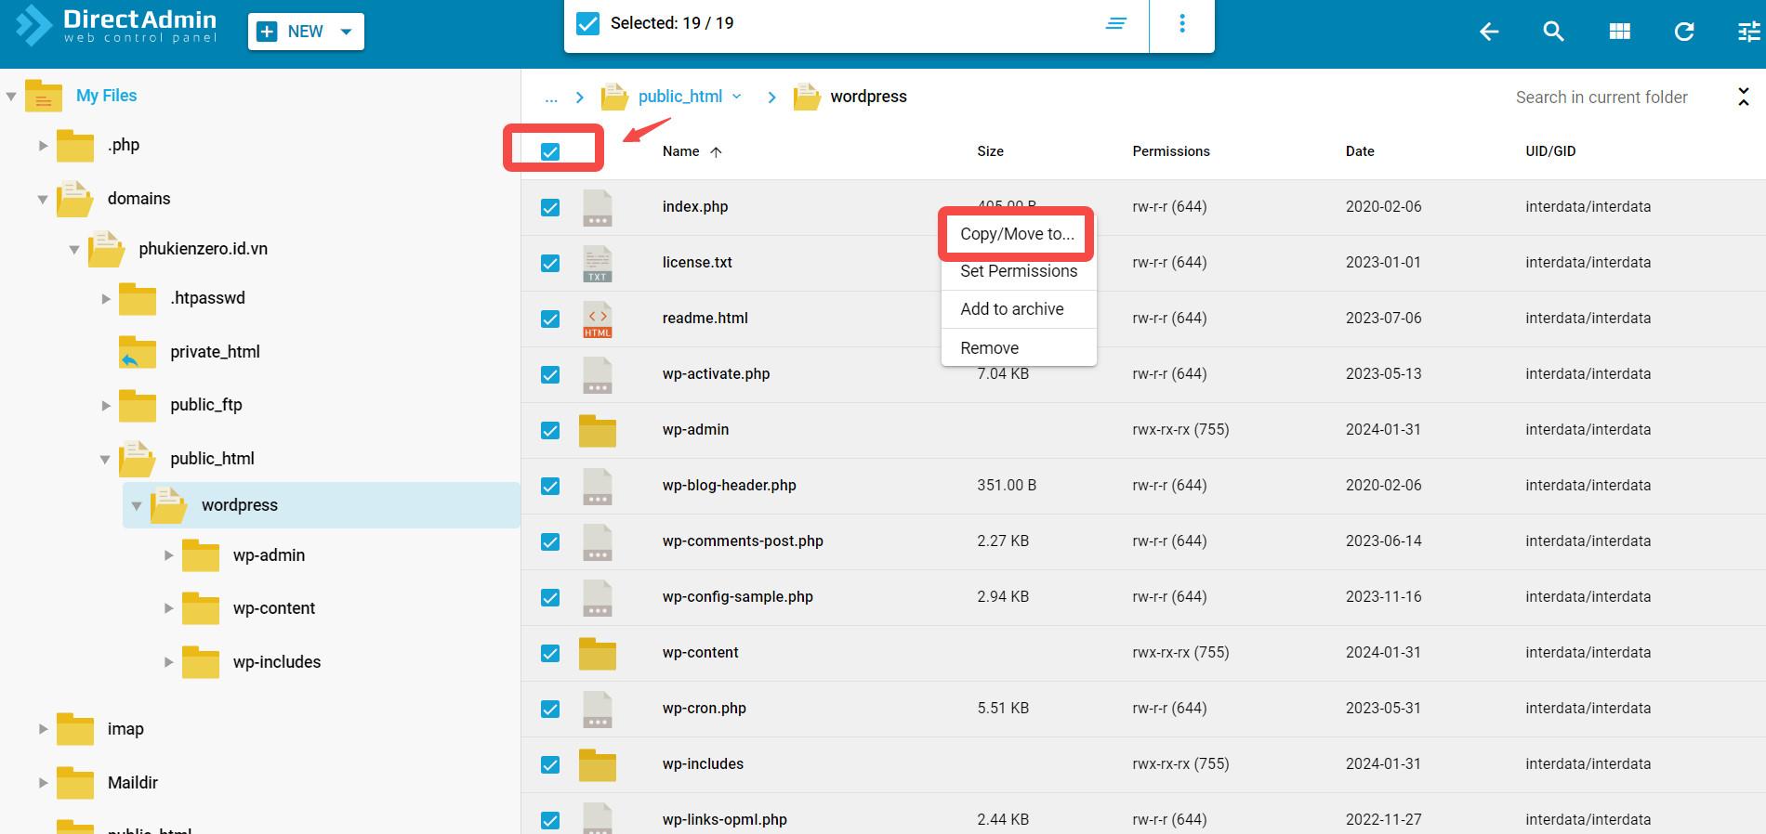Uncheck the wp-activate.php checkbox
Image resolution: width=1766 pixels, height=834 pixels.
[x=550, y=374]
